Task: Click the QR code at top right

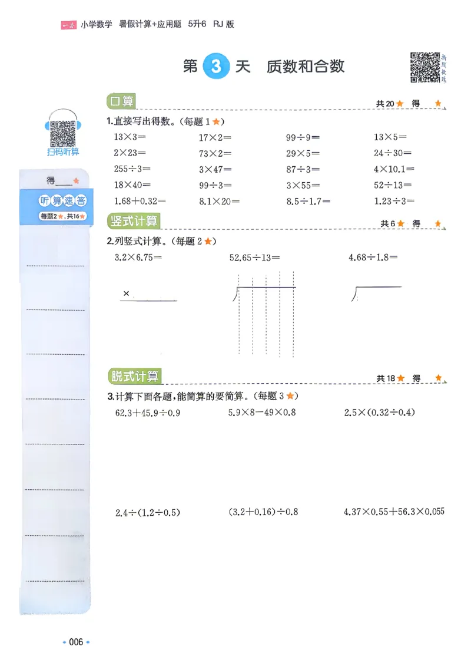Action: [x=424, y=67]
